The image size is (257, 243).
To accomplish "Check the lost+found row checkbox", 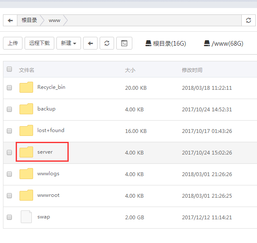I will [x=9, y=131].
